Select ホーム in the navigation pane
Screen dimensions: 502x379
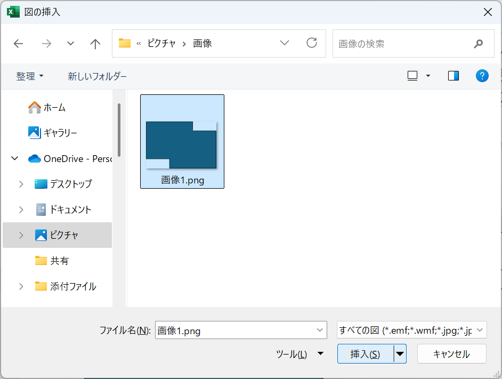[x=54, y=108]
